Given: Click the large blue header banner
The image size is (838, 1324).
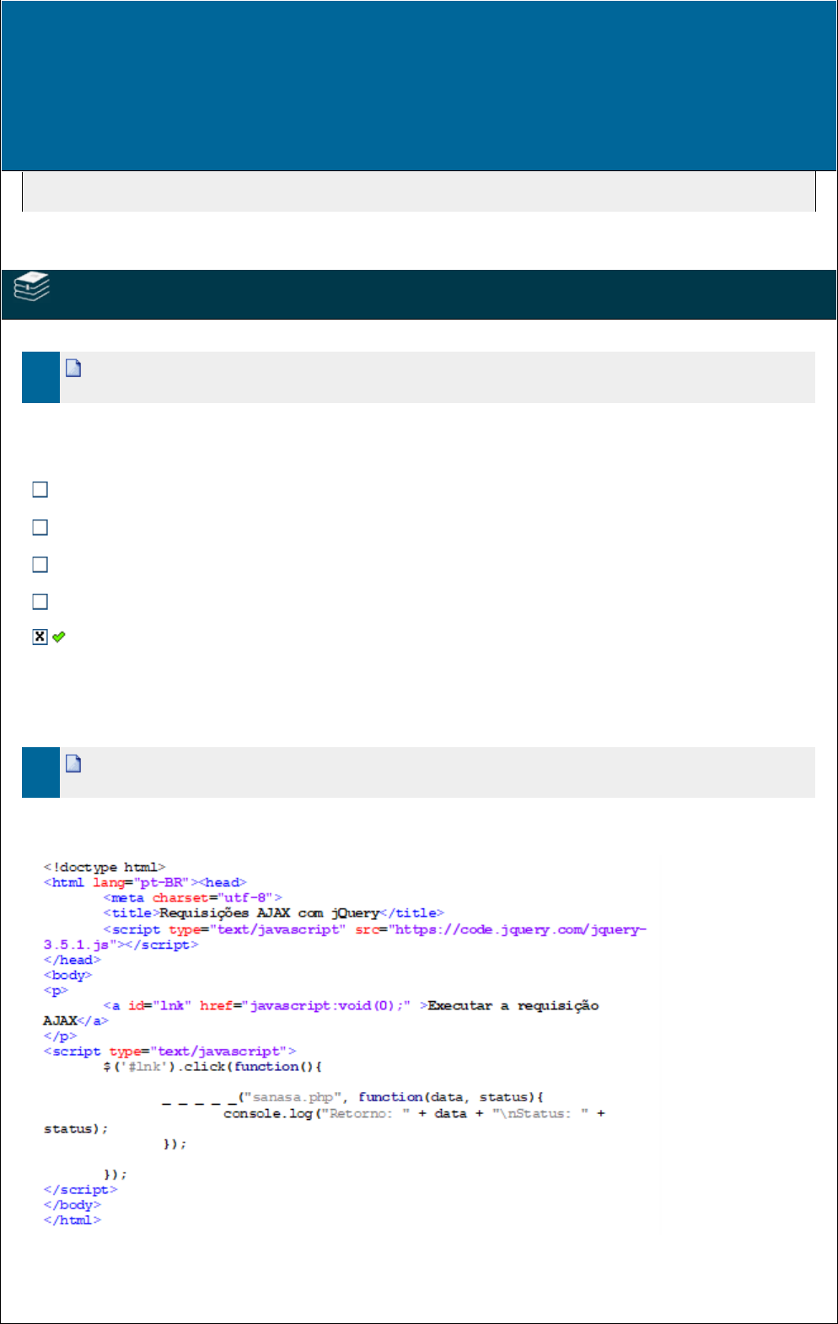Looking at the screenshot, I should [x=418, y=86].
